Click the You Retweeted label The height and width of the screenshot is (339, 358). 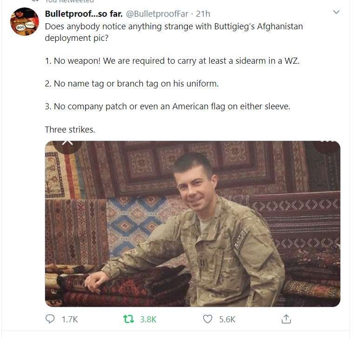pos(69,1)
